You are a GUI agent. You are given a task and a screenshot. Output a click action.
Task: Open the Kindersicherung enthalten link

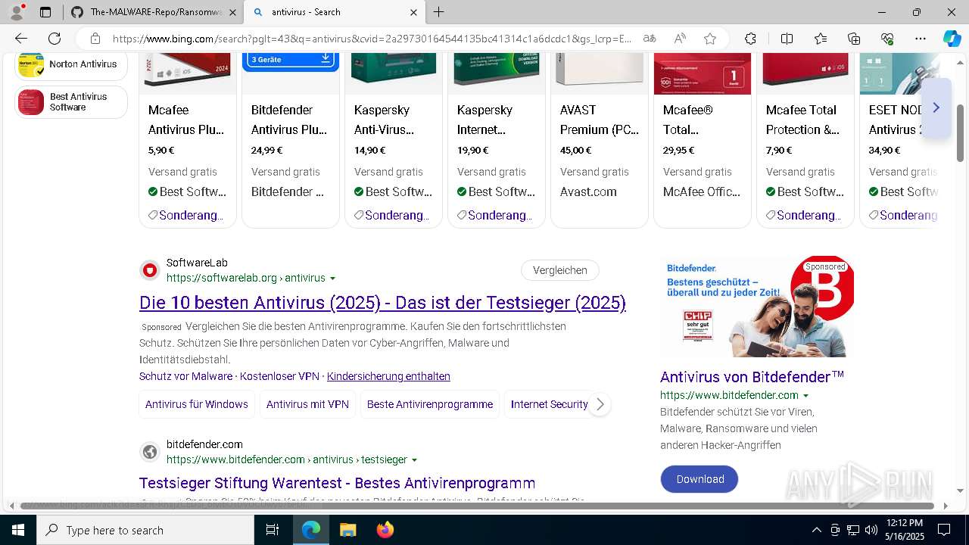[x=388, y=376]
